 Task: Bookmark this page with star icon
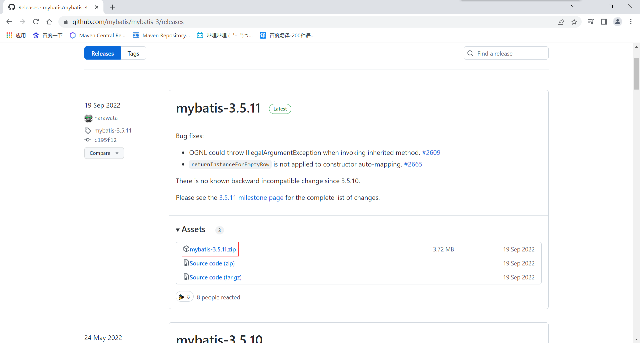point(574,22)
